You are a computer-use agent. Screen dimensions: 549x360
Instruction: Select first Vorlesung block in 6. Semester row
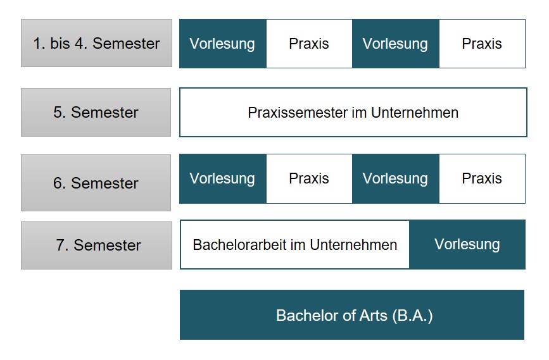tap(223, 178)
